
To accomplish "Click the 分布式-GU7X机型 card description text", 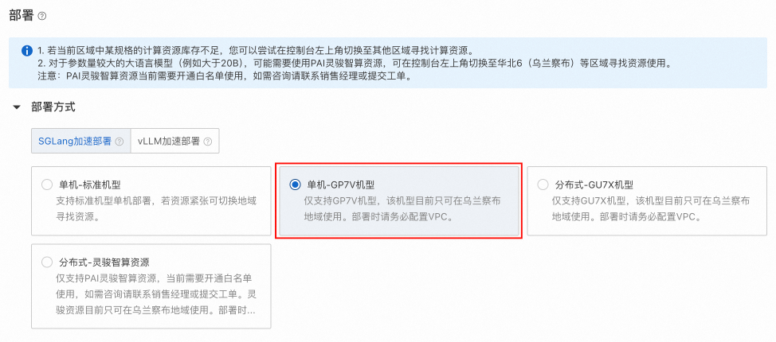I will [650, 209].
